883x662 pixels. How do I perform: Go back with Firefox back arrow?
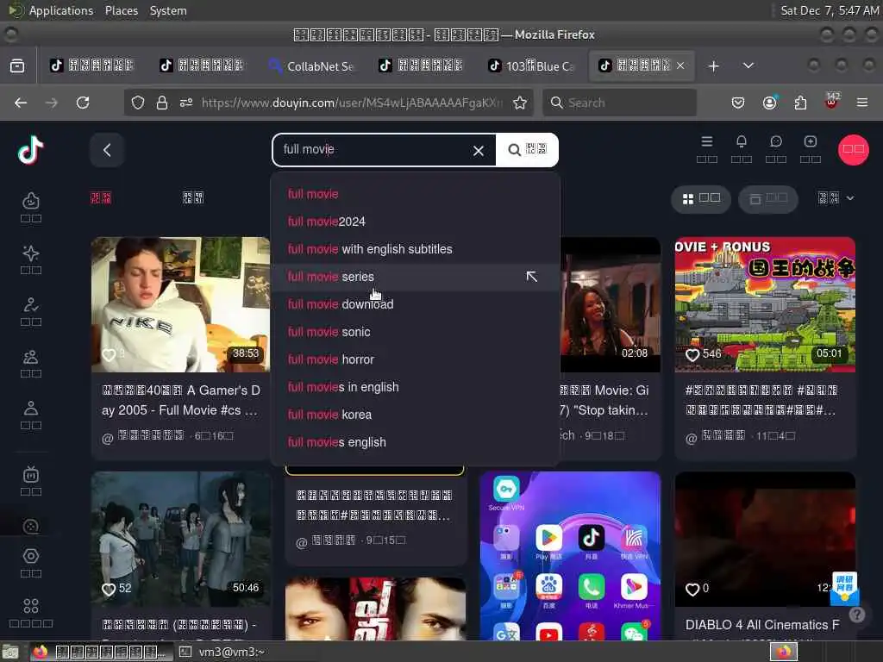21,103
